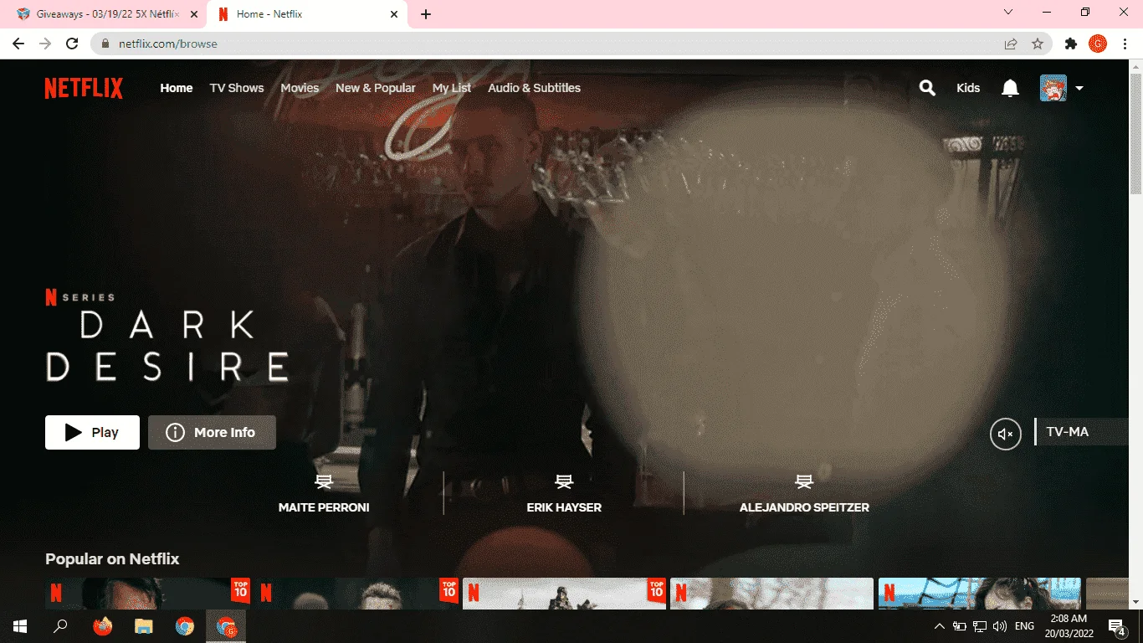Select the Maite Perroni cast label

point(324,507)
